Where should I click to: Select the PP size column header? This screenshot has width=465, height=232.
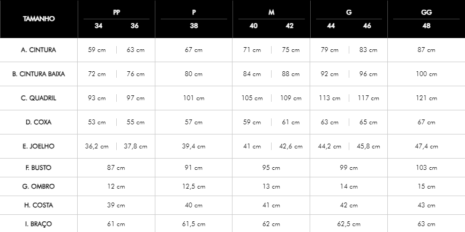[x=116, y=12]
